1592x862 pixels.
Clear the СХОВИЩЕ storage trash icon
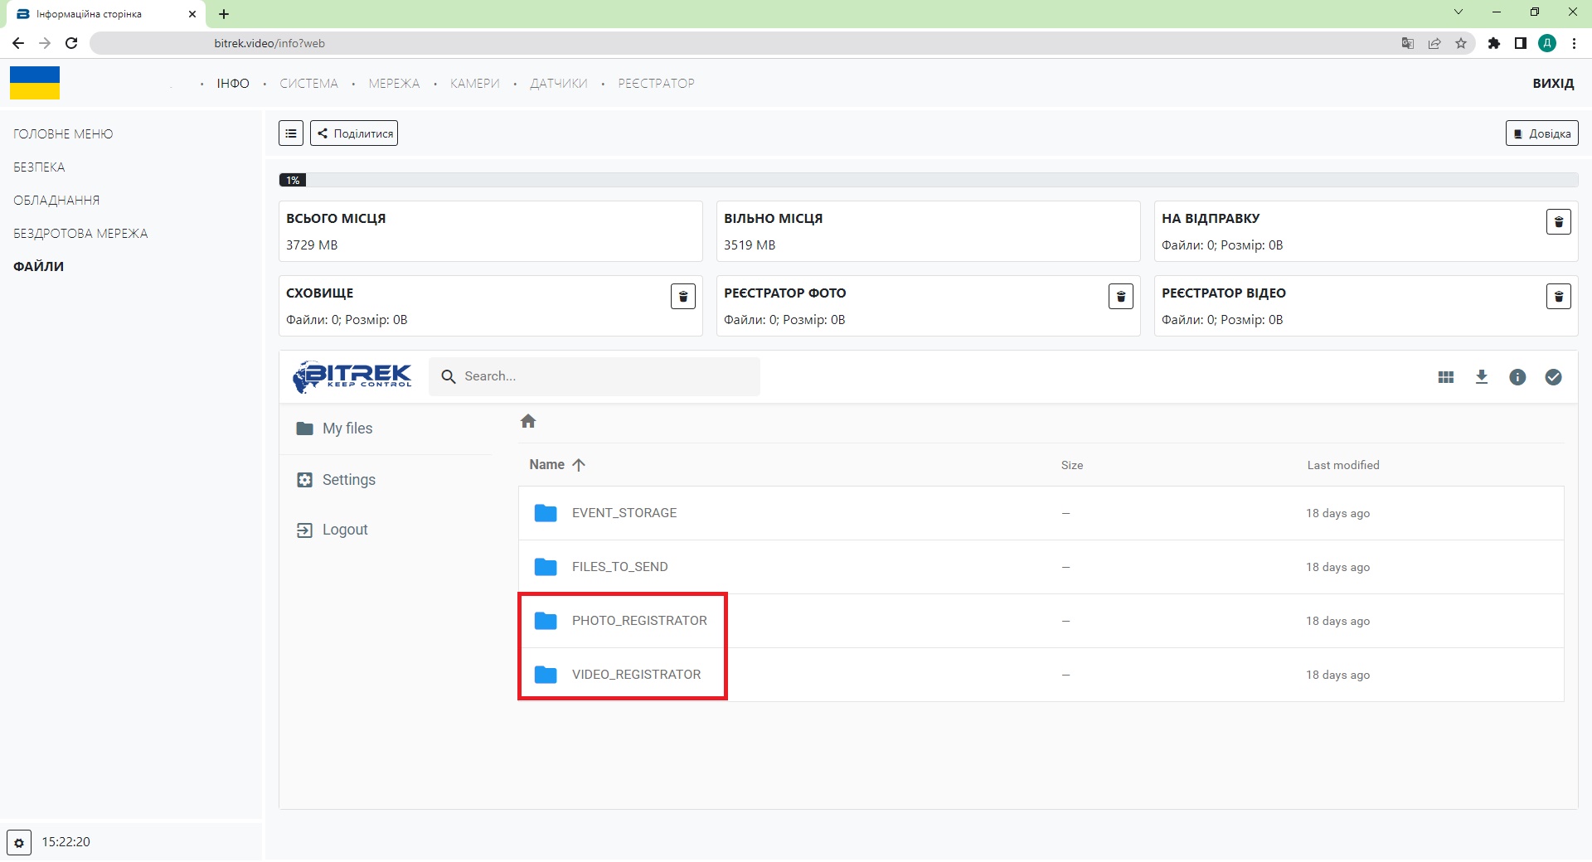(682, 296)
